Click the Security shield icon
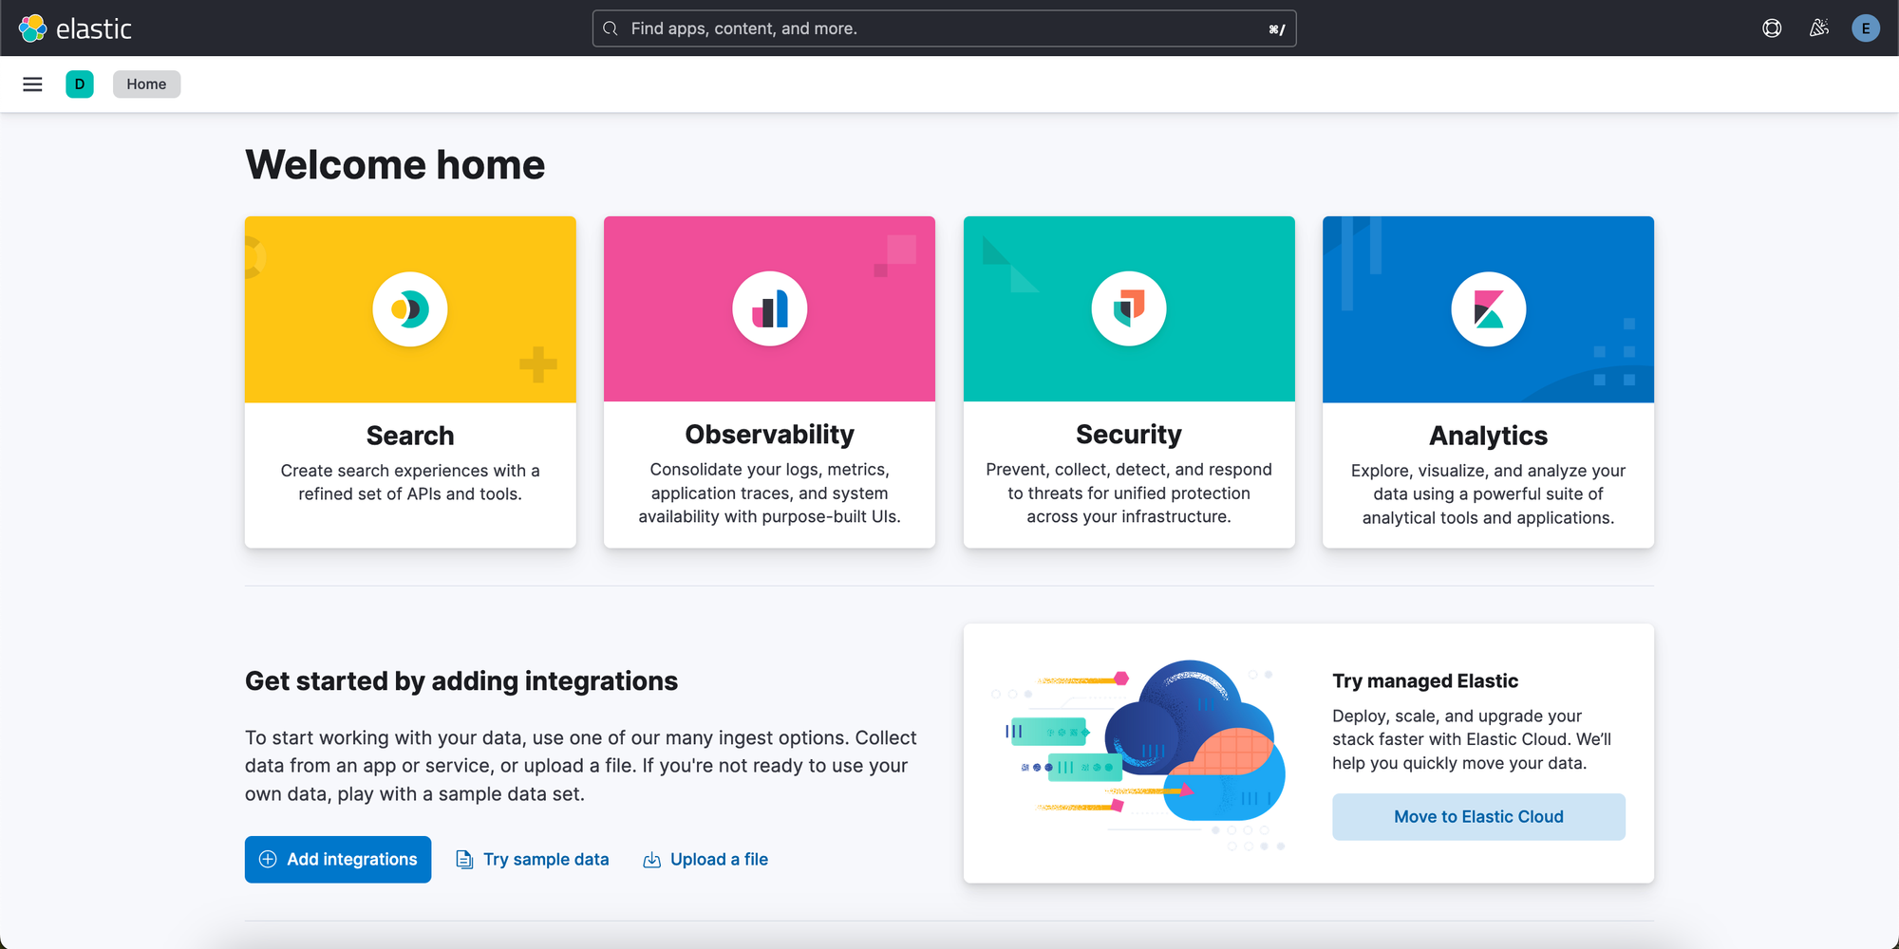1899x949 pixels. pos(1129,309)
